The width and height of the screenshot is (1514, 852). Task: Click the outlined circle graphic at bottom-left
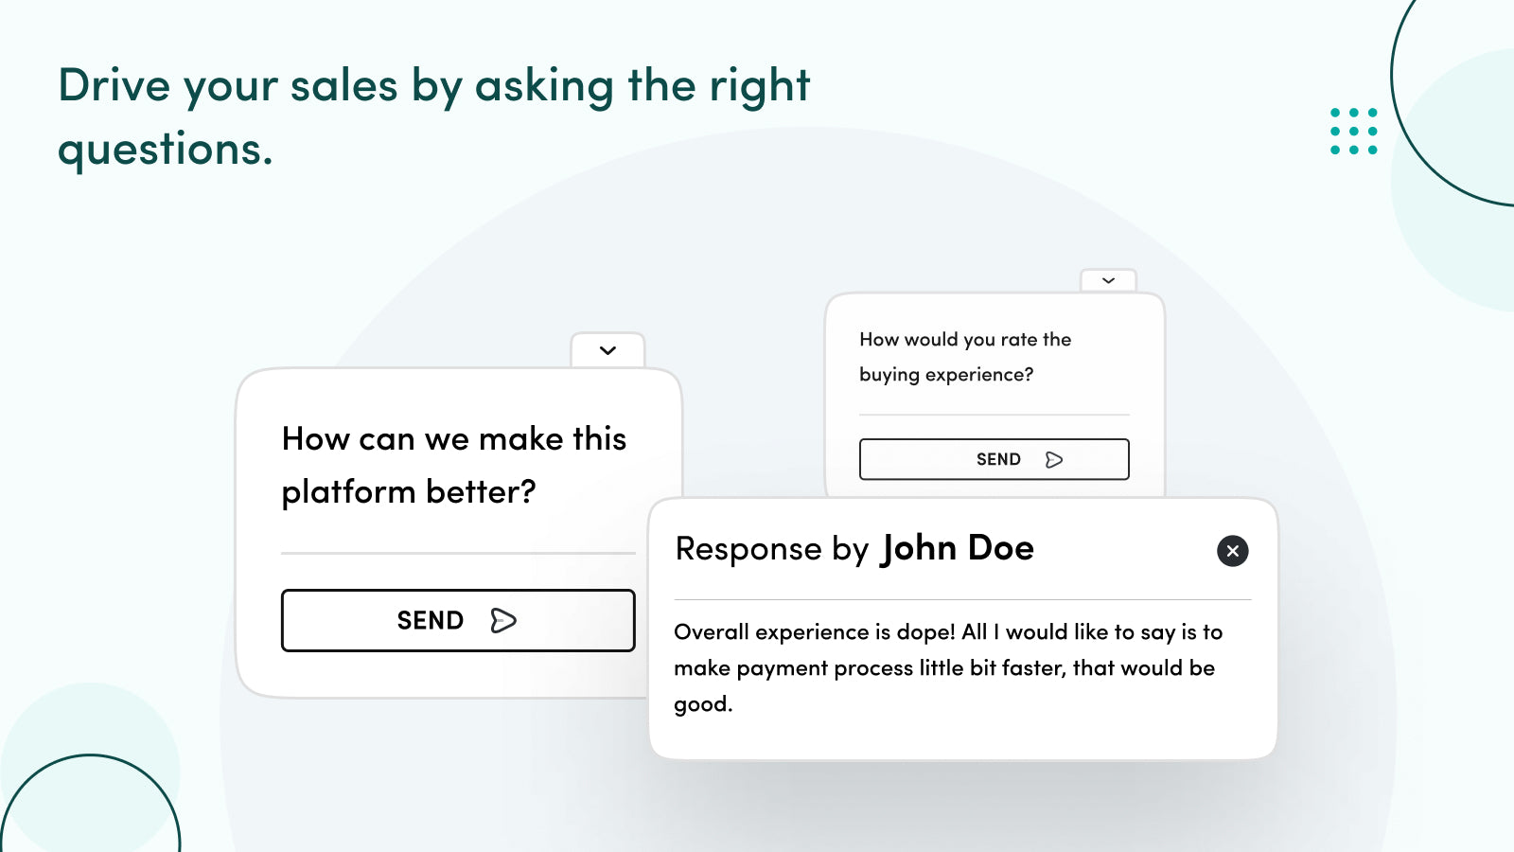(x=90, y=803)
